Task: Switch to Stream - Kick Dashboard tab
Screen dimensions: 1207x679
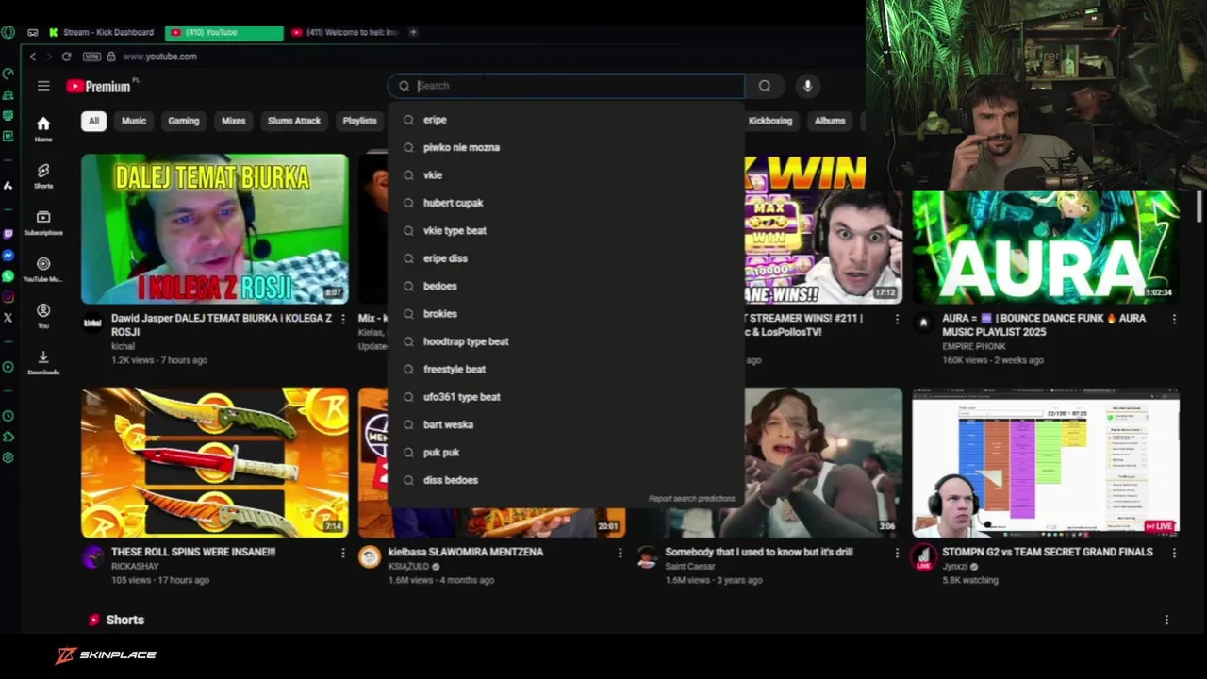Action: 102,32
